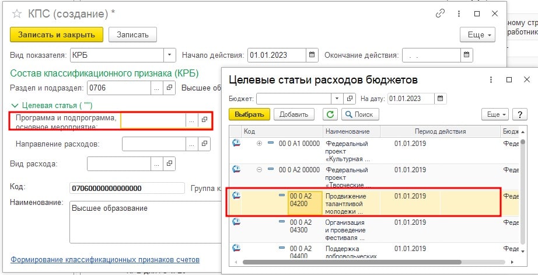This screenshot has height=275, width=538.
Task: Click the copy link icon in the title bar
Action: (x=441, y=13)
